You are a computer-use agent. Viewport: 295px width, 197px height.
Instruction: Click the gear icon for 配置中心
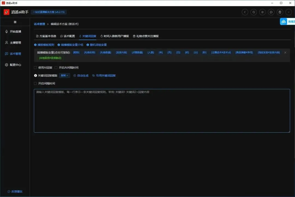pyautogui.click(x=6, y=65)
